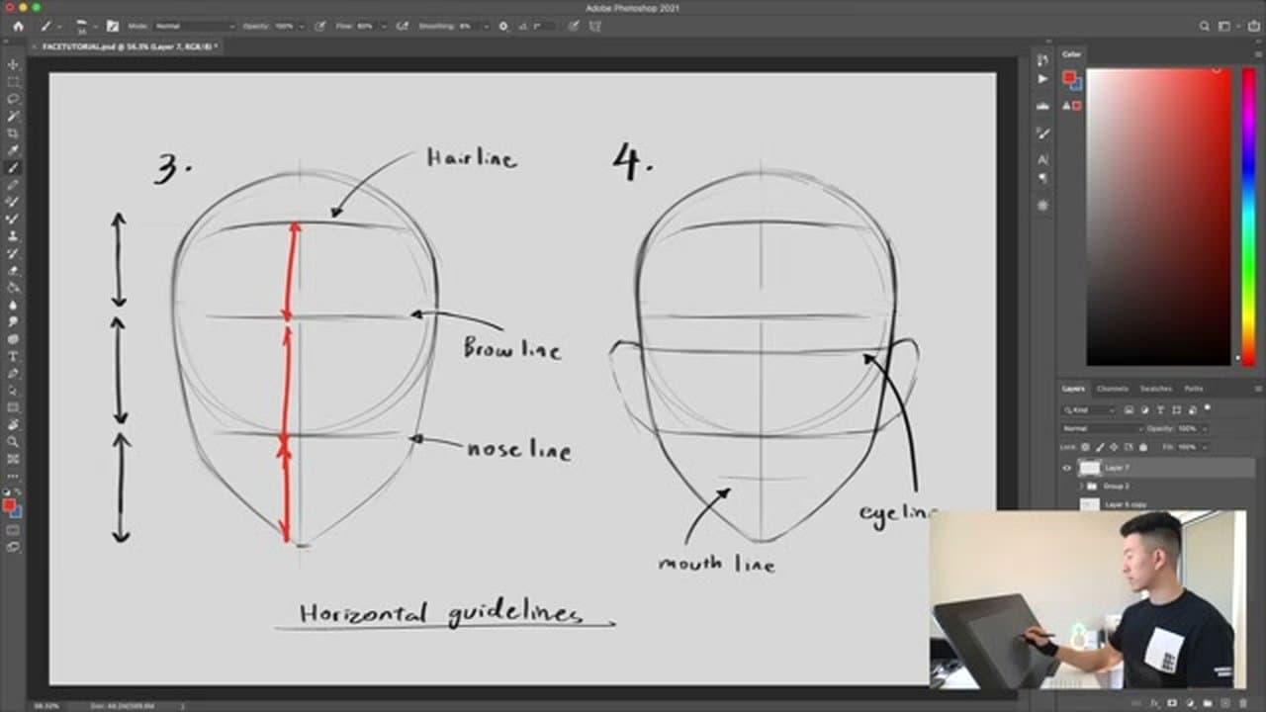This screenshot has height=712, width=1266.
Task: Open the Smoothing value dropdown
Action: tap(487, 26)
